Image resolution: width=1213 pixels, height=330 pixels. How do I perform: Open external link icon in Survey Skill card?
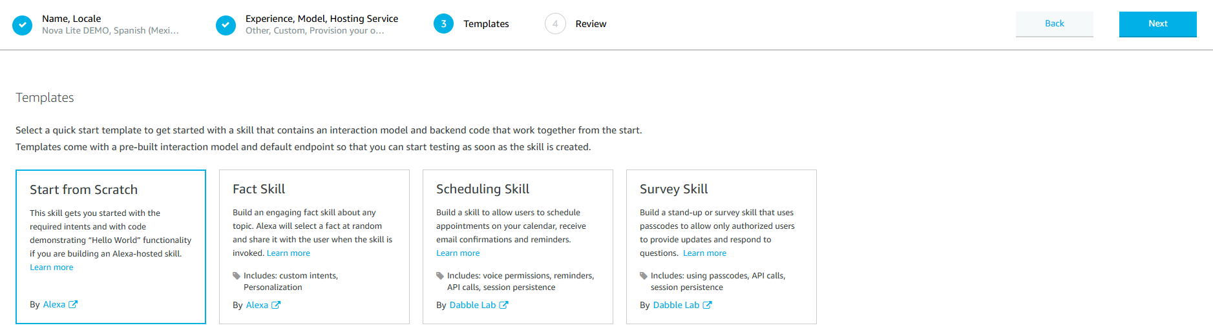(x=708, y=305)
